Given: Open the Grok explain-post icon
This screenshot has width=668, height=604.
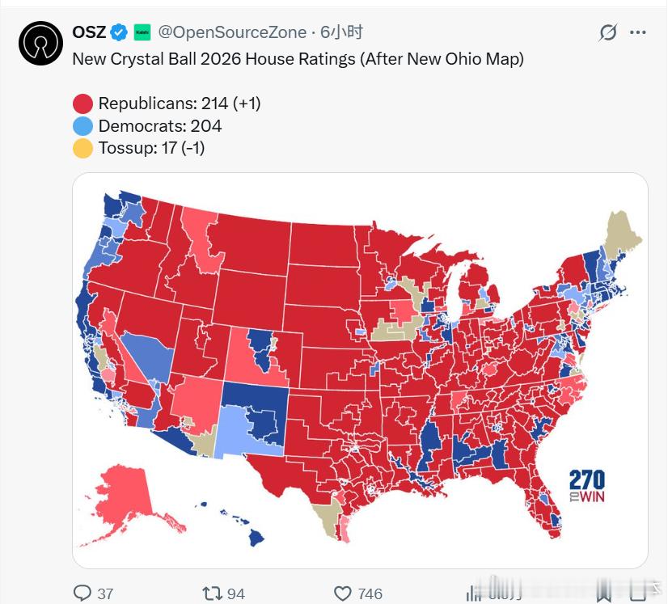Looking at the screenshot, I should [x=608, y=32].
